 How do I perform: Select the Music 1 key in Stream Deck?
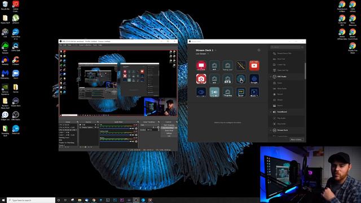[254, 92]
